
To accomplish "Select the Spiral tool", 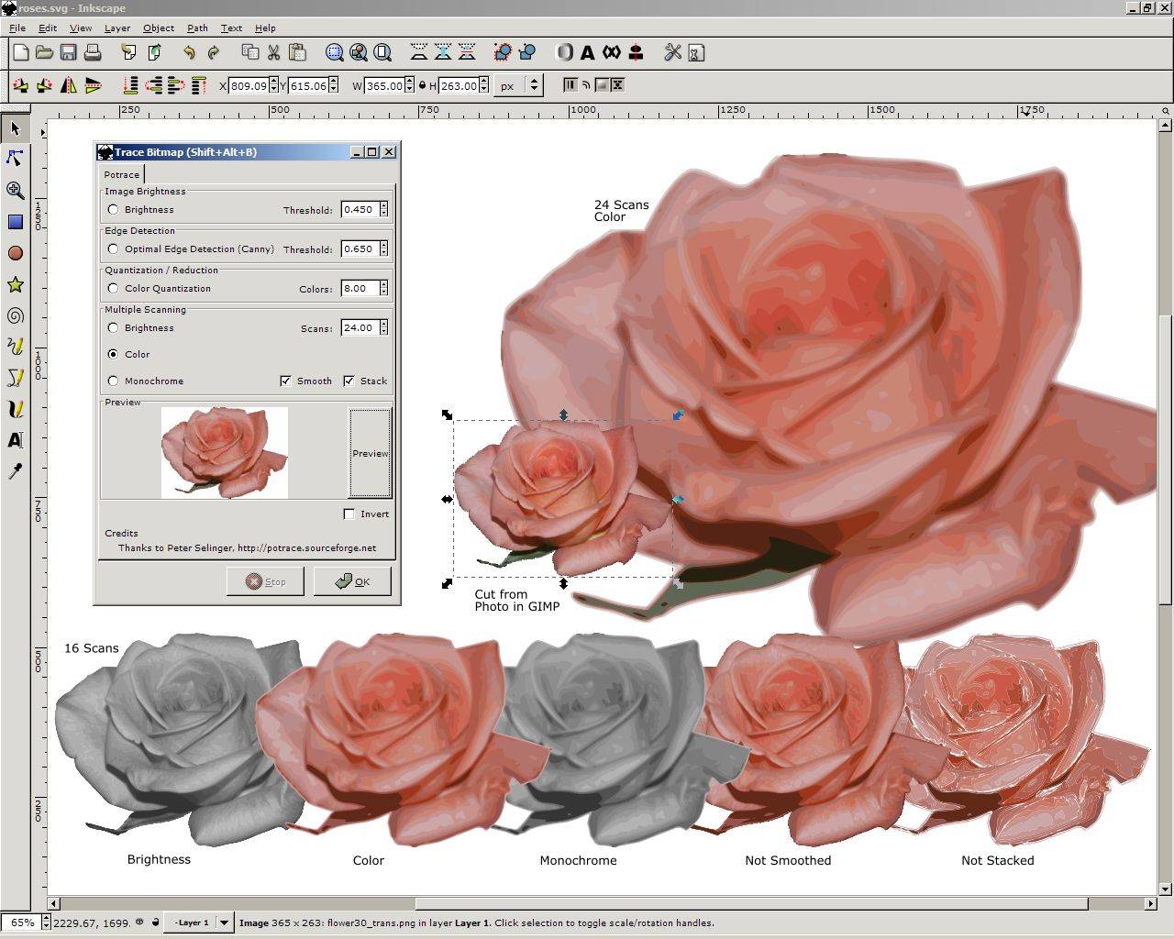I will point(15,315).
